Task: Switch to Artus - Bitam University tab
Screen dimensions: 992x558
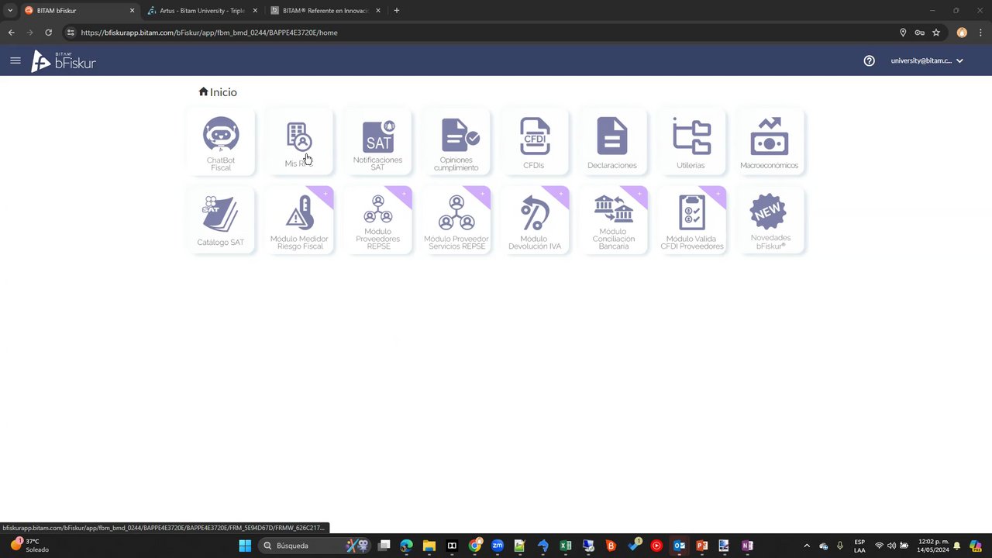Action: coord(201,11)
